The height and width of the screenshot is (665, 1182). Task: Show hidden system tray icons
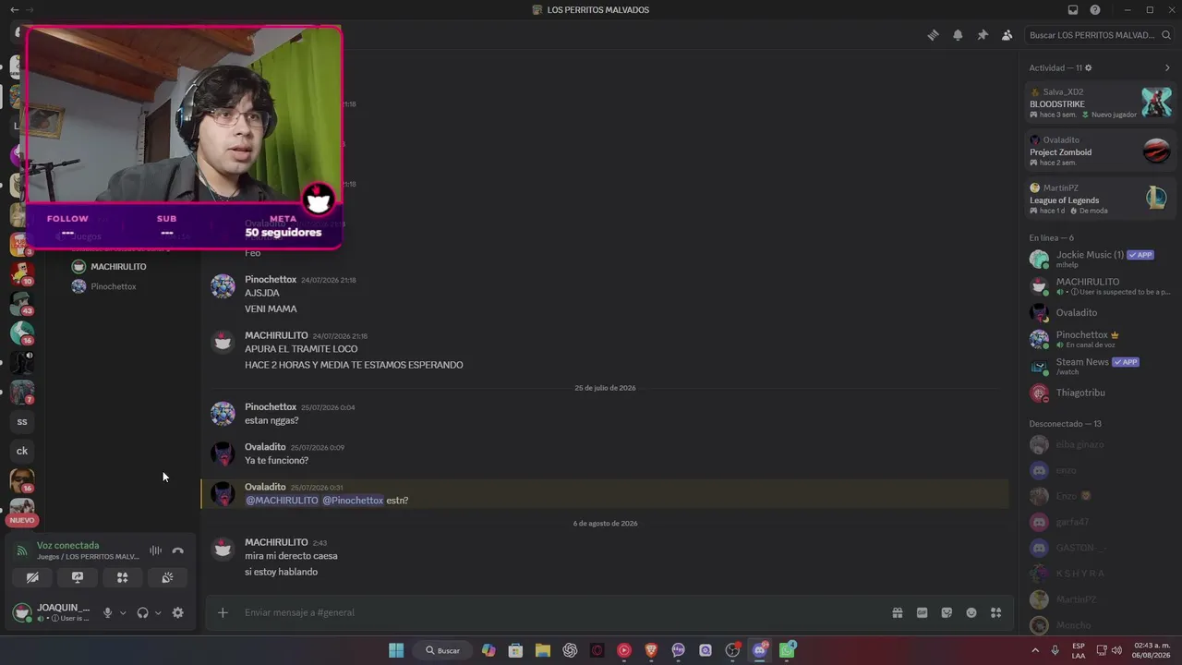(1035, 650)
